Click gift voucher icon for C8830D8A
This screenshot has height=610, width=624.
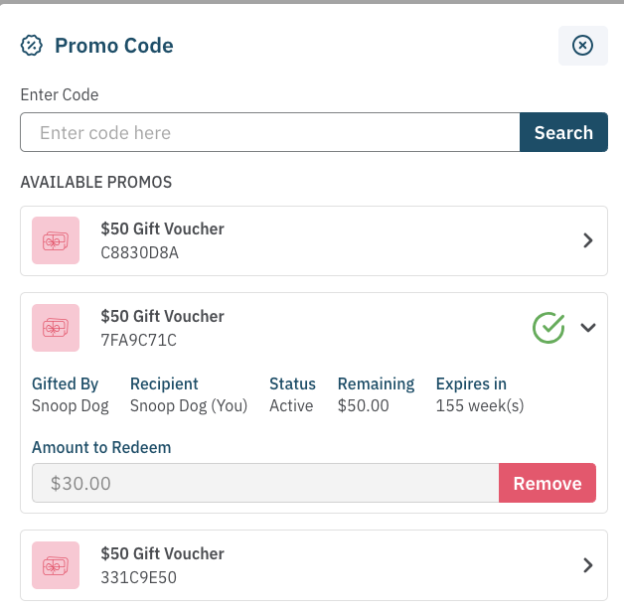56,240
